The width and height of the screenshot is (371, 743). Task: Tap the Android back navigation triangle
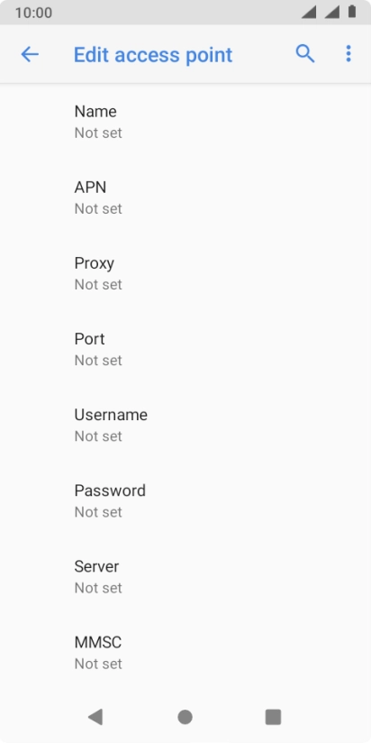[x=95, y=717]
